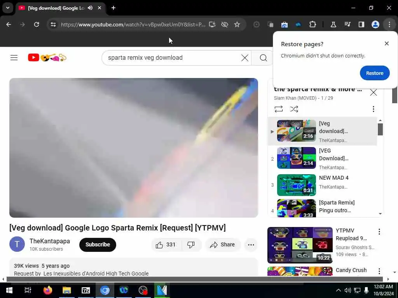The image size is (398, 298).
Task: Open the media controls icon
Action: 347,24
